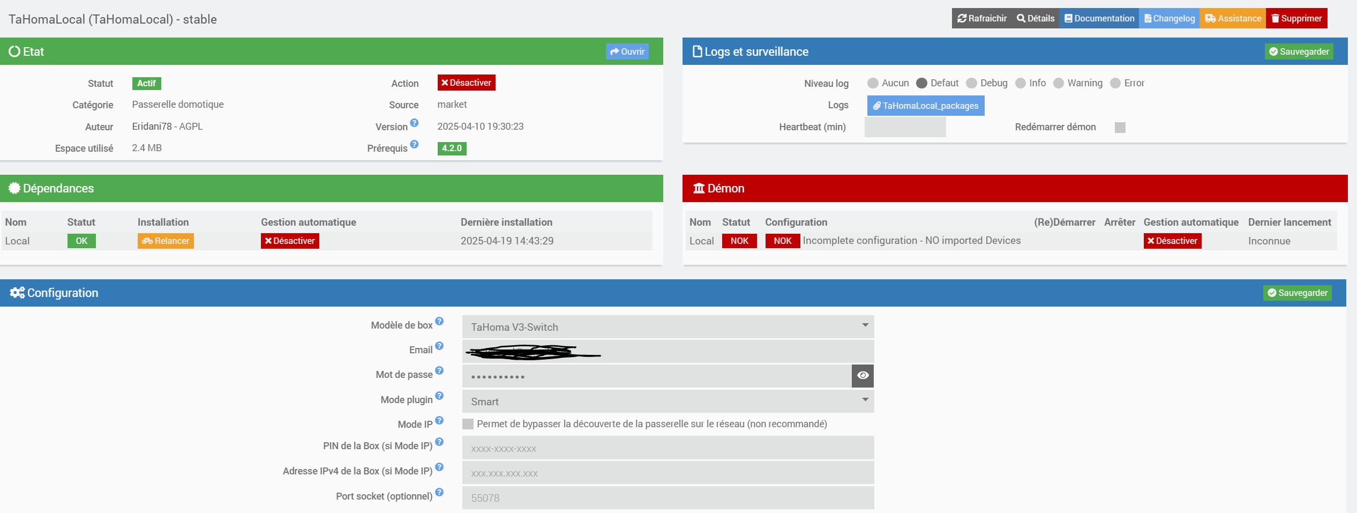Click the Mot de passe field
1357x513 pixels.
pos(657,376)
